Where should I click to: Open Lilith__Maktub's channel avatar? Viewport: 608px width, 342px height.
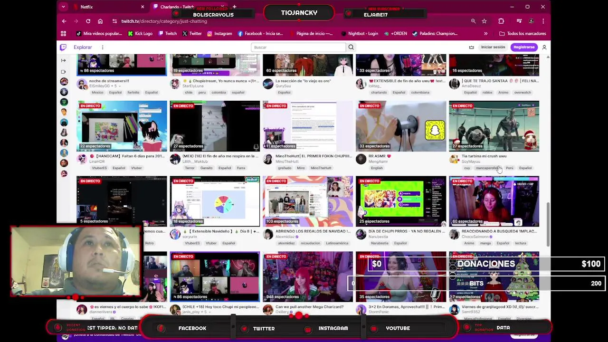pos(175,159)
